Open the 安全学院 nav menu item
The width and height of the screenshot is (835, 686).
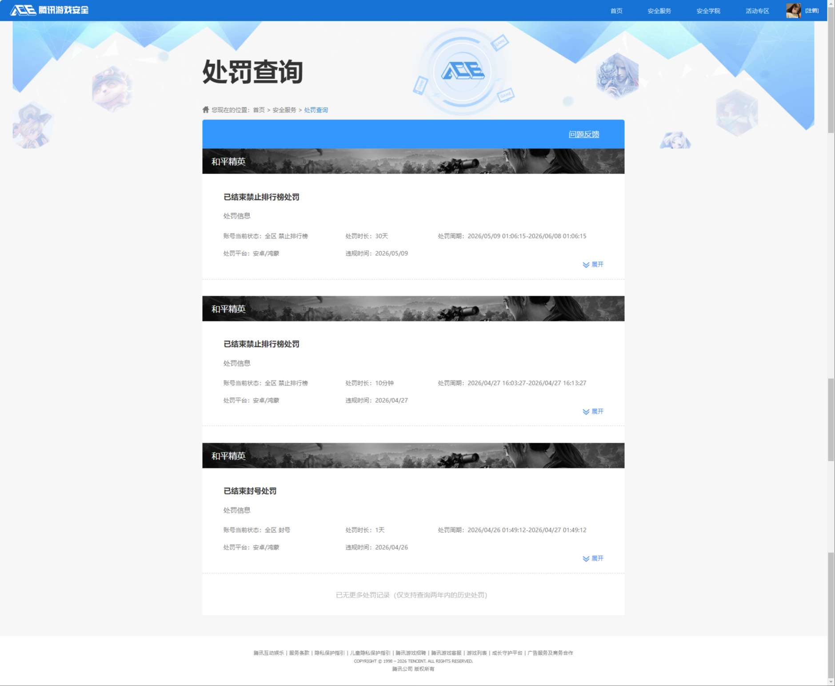708,11
